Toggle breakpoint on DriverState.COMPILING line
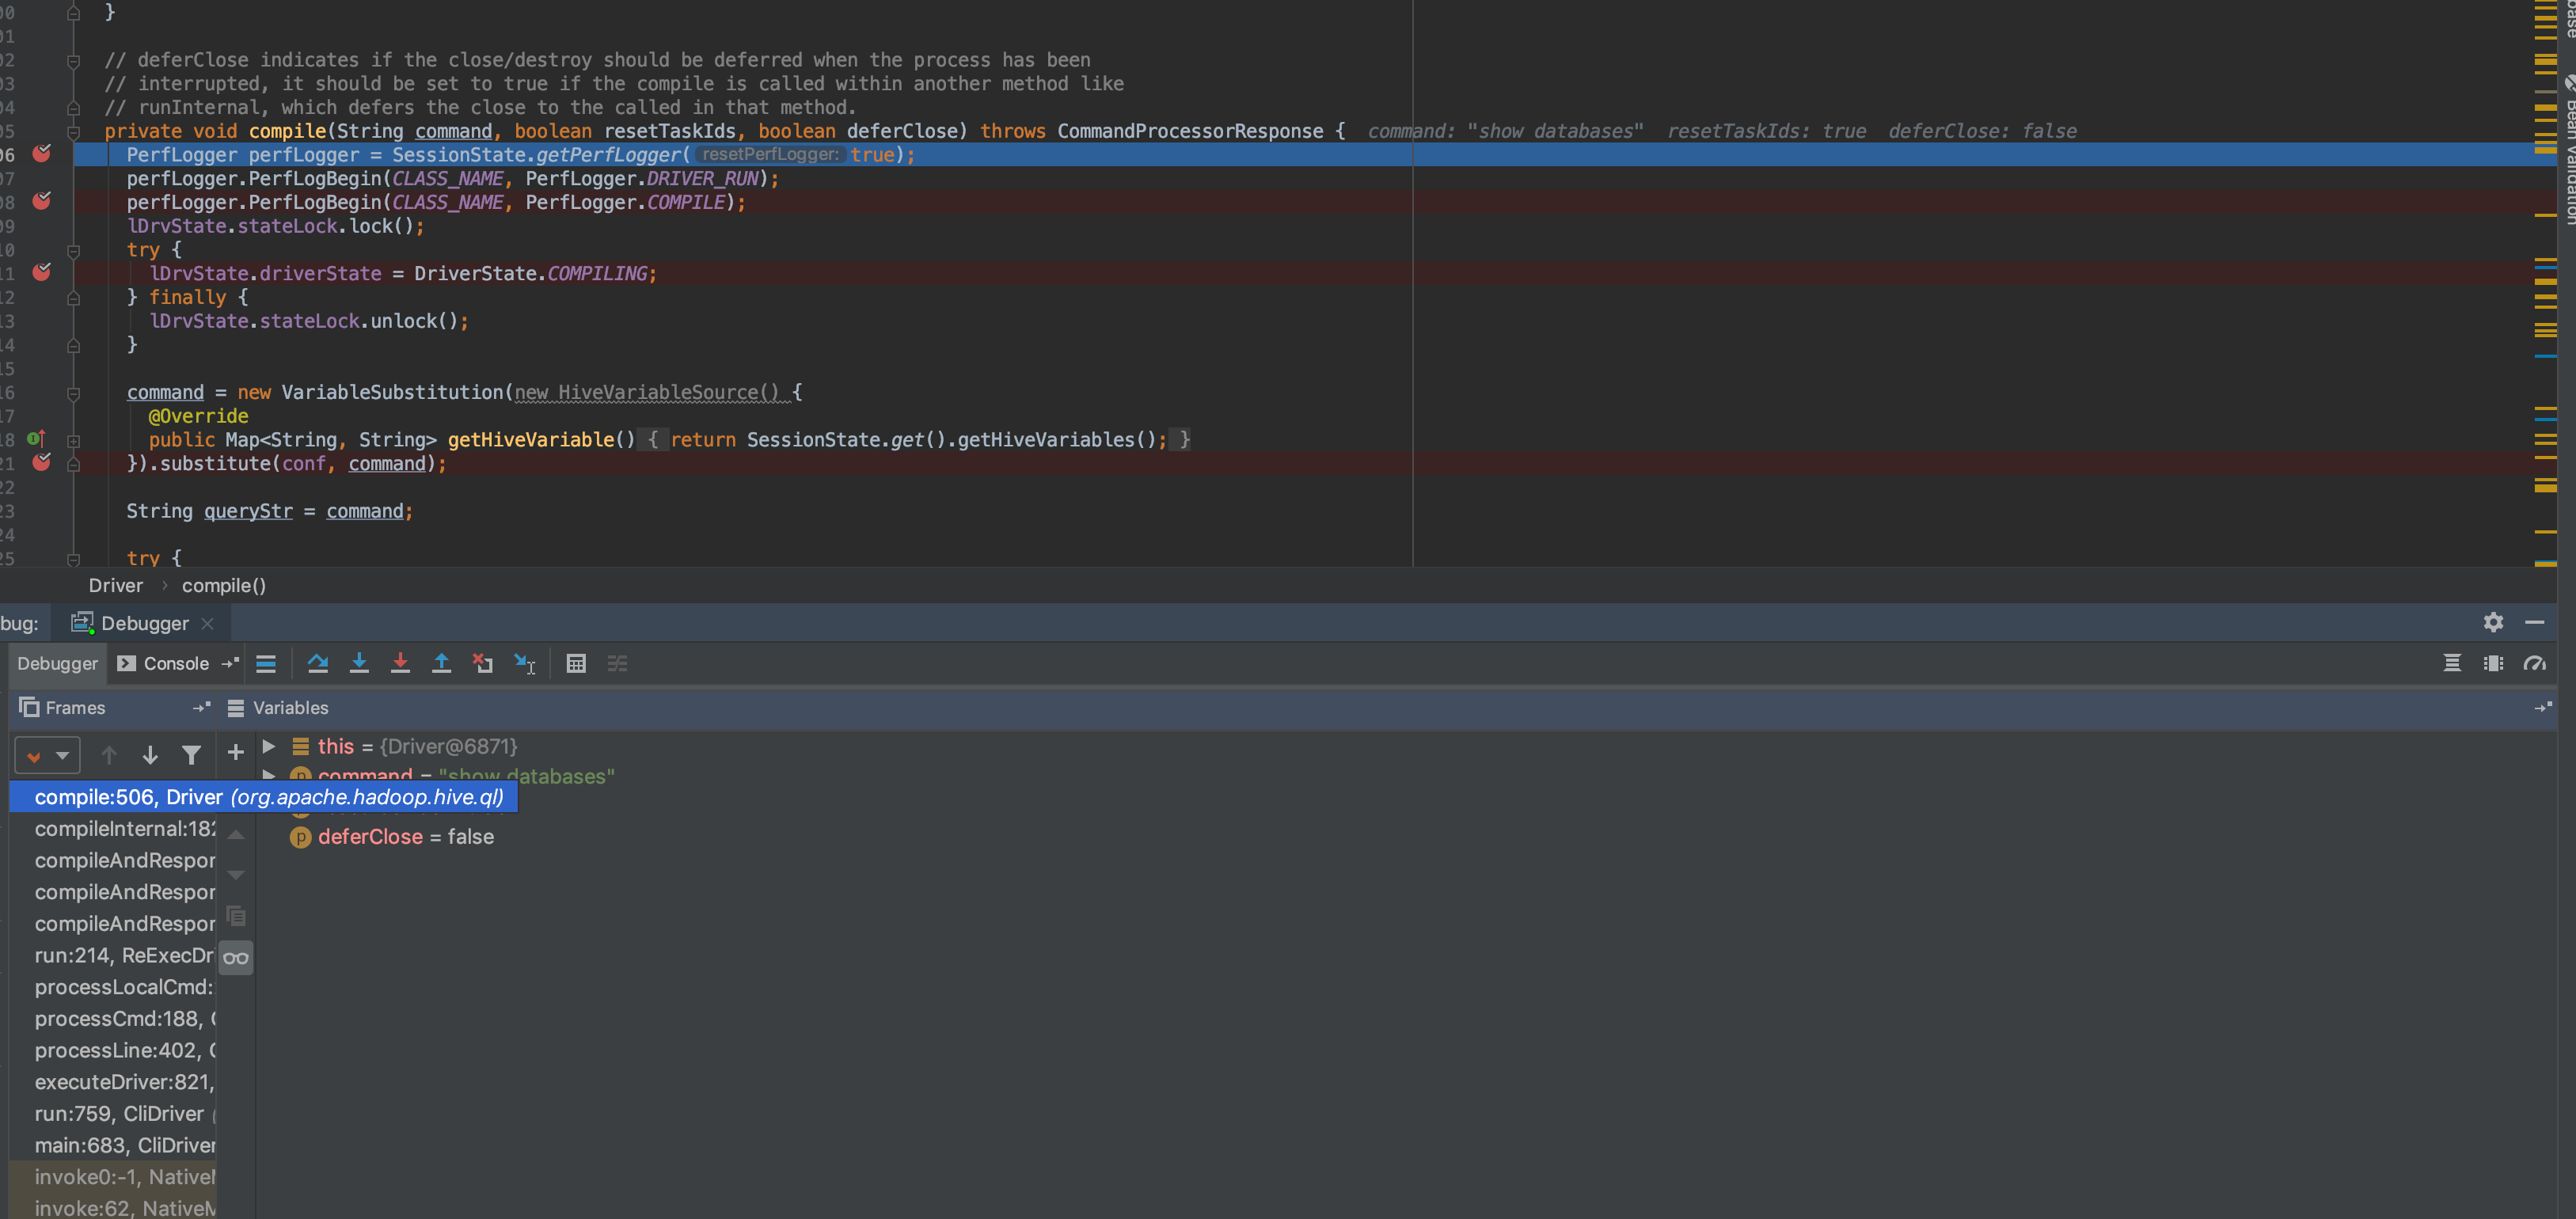2576x1219 pixels. tap(42, 272)
